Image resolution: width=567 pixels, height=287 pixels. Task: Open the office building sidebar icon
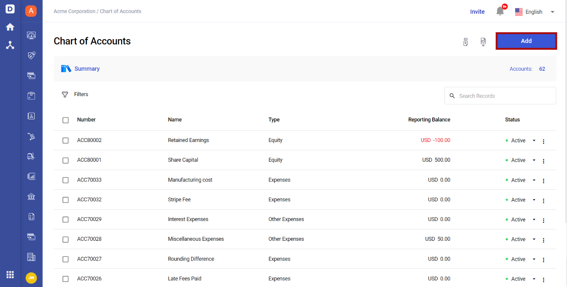(x=31, y=257)
